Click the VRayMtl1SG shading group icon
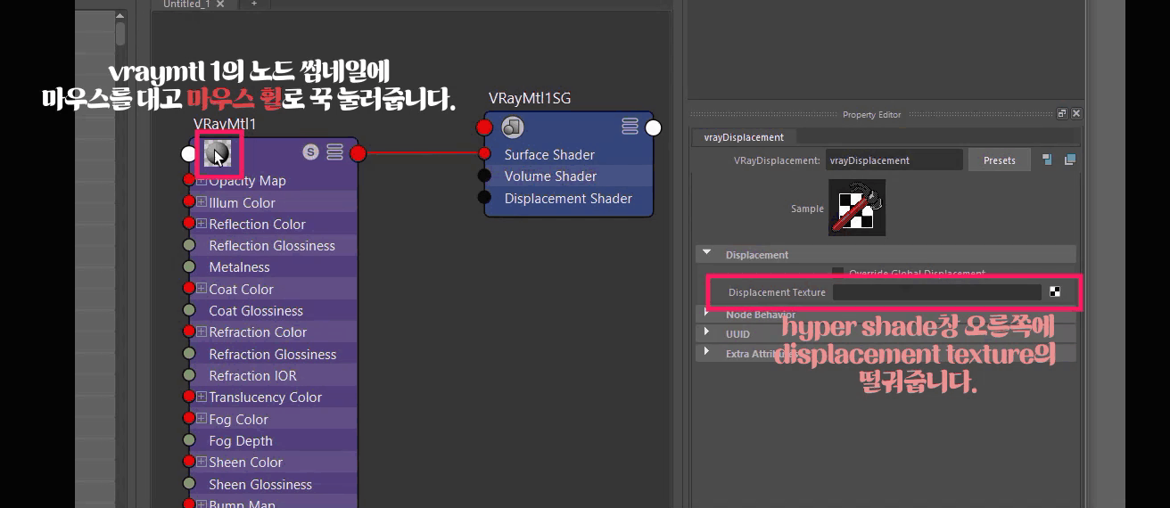 (x=512, y=127)
